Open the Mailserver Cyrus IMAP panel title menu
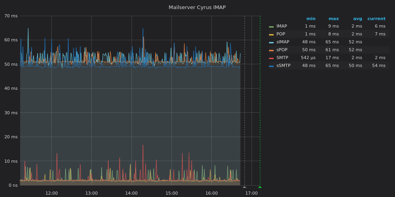This screenshot has width=395, height=197. tap(197, 7)
